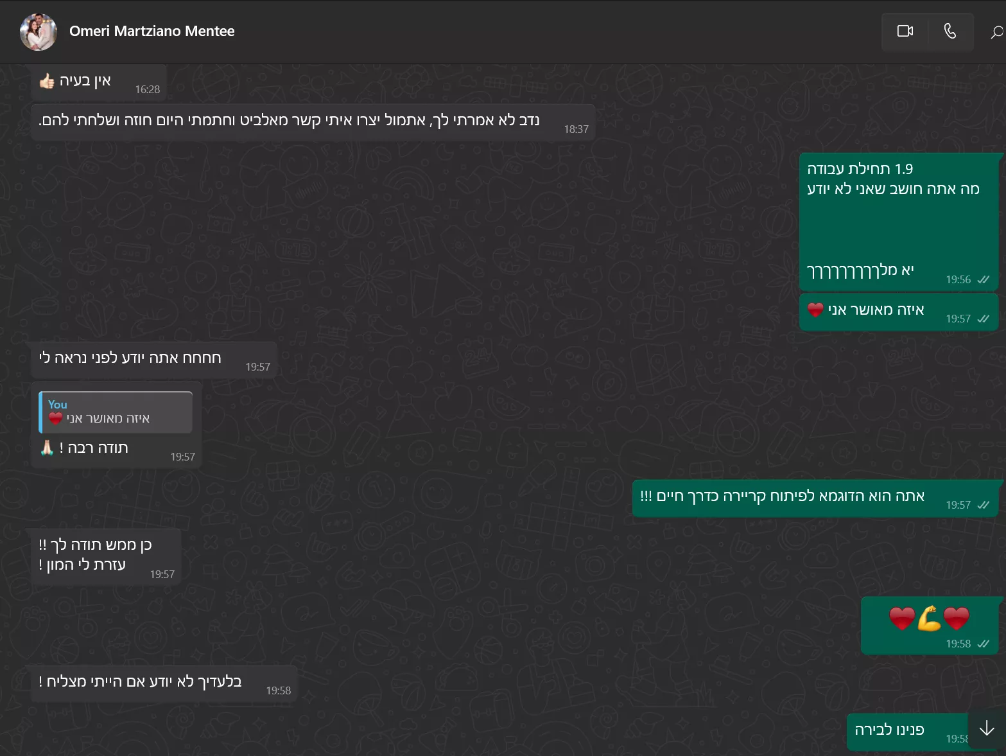The image size is (1006, 756).
Task: Select the message with hearts and flexed bicep
Action: tap(930, 626)
